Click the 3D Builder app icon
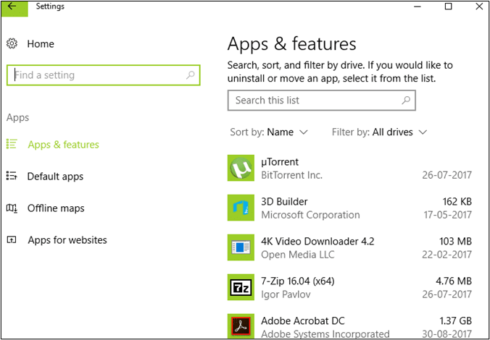490x340 pixels. click(x=240, y=208)
